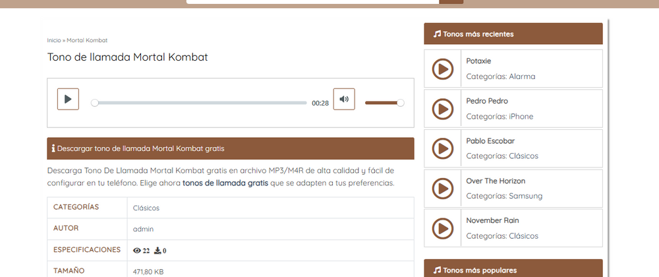Click the 471,80 KB size value
The width and height of the screenshot is (659, 277).
pyautogui.click(x=148, y=272)
